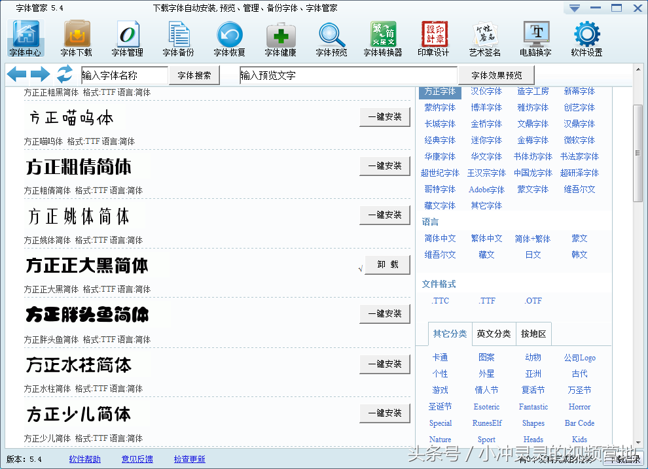The height and width of the screenshot is (469, 648).
Task: Click the forward arrow icon
Action: (41, 75)
